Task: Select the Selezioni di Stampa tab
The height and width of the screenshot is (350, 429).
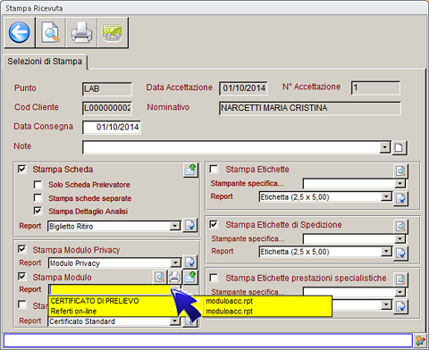Action: pyautogui.click(x=45, y=62)
